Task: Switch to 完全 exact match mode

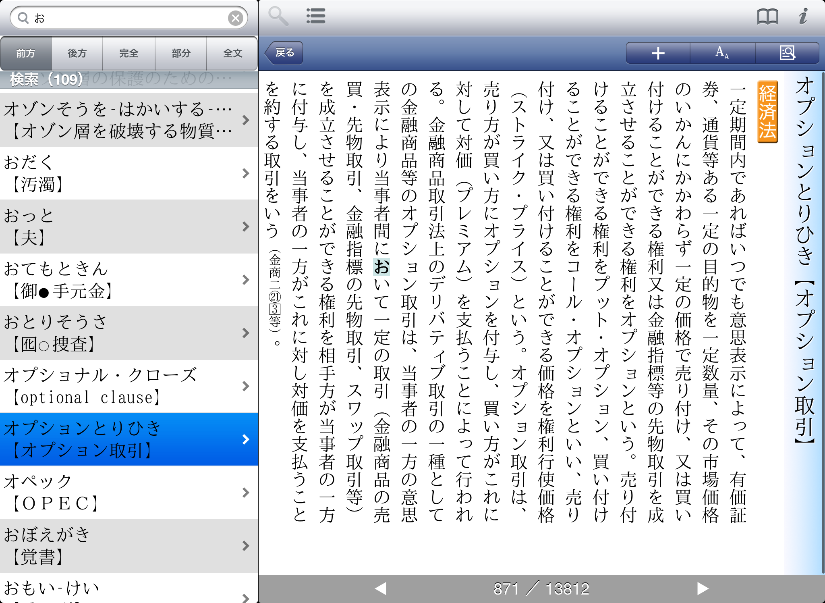Action: click(x=129, y=53)
